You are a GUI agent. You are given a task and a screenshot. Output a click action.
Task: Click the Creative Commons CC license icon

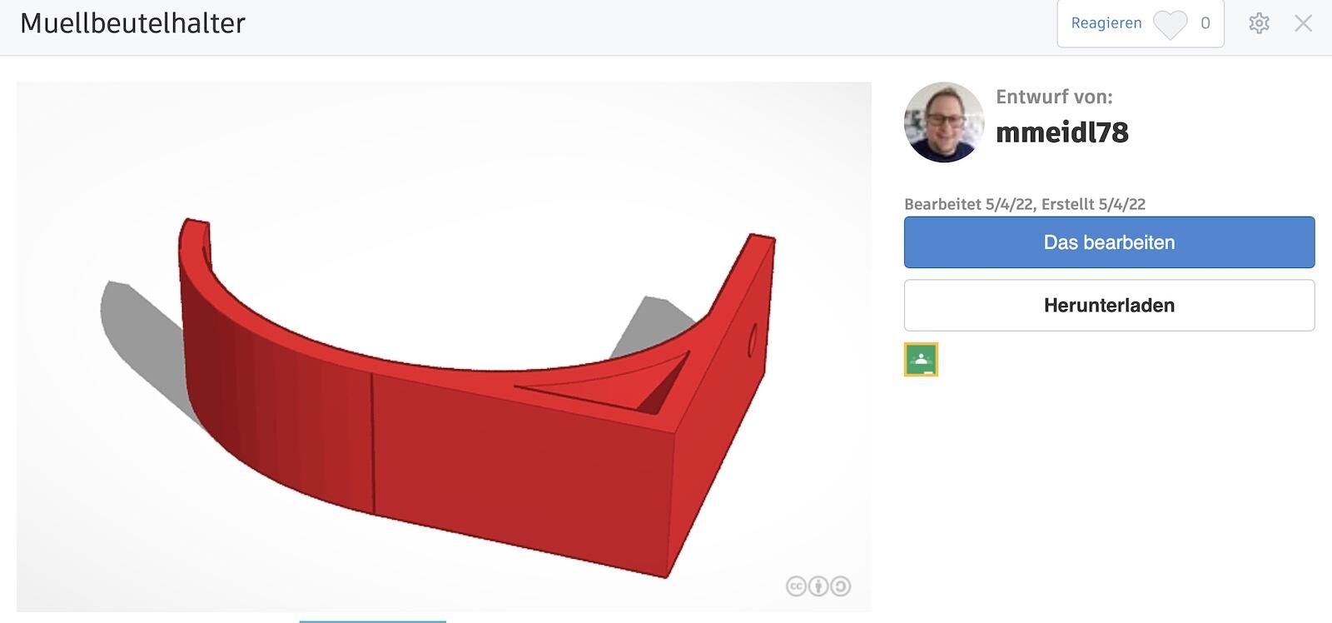[x=796, y=586]
